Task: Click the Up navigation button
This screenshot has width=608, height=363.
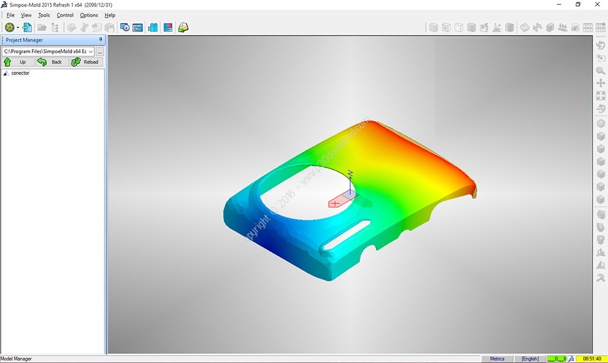Action: [x=18, y=62]
